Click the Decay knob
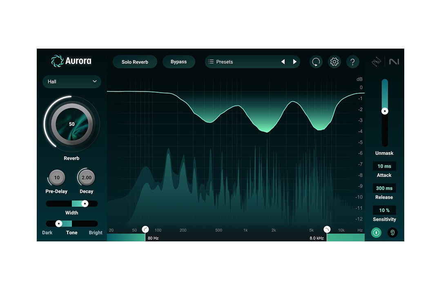 (86, 178)
